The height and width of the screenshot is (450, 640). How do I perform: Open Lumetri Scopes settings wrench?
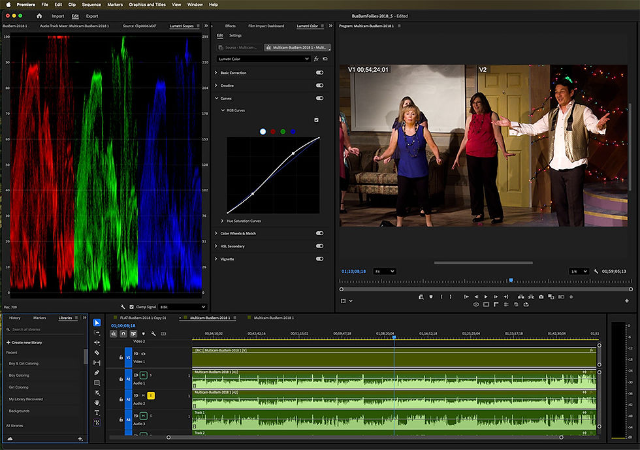[x=123, y=307]
